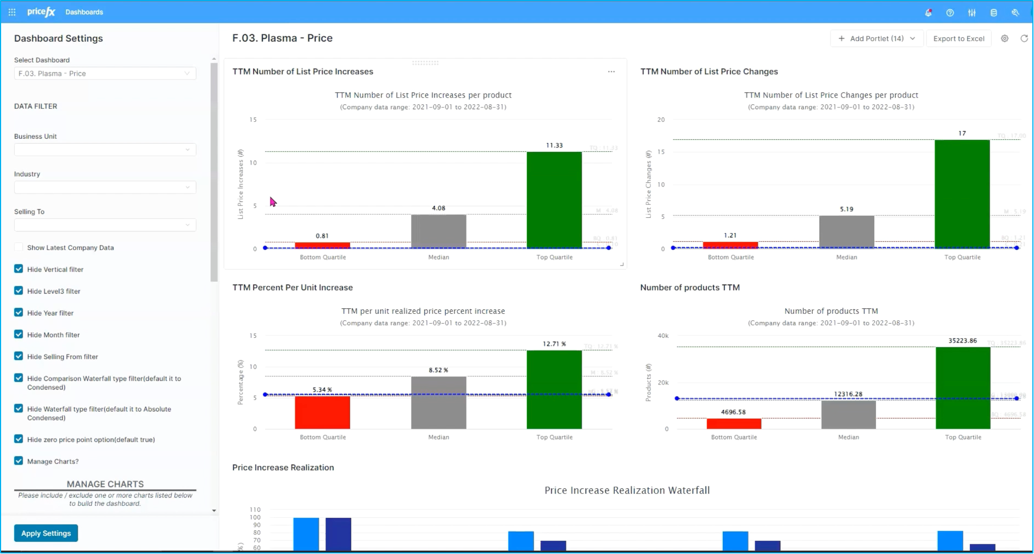Open the help question mark icon
This screenshot has width=1034, height=554.
pos(950,12)
